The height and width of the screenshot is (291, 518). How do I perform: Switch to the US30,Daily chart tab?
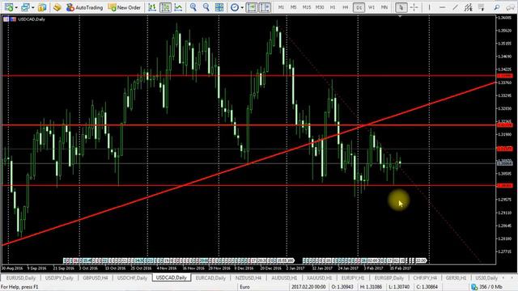click(486, 278)
